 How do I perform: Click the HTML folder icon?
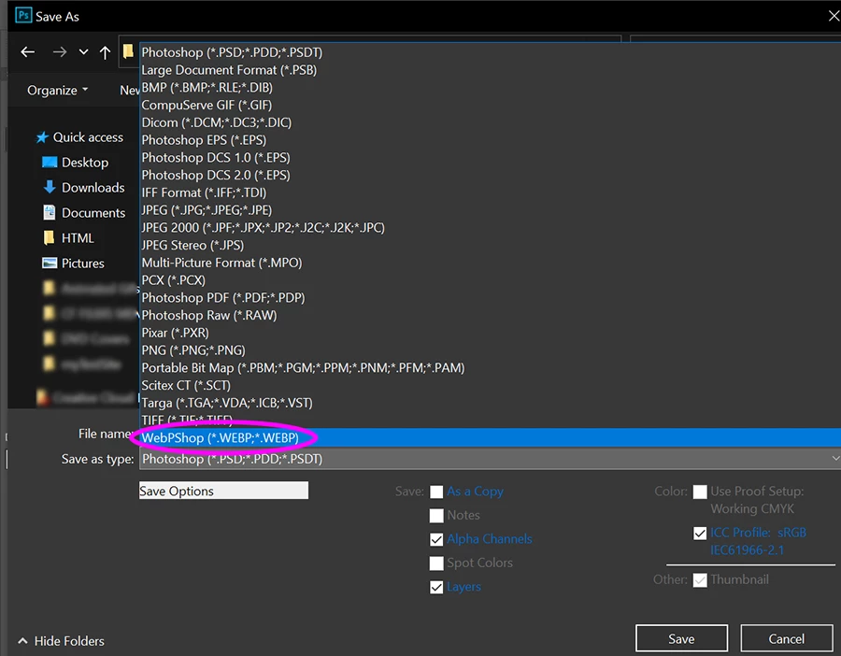pyautogui.click(x=49, y=237)
